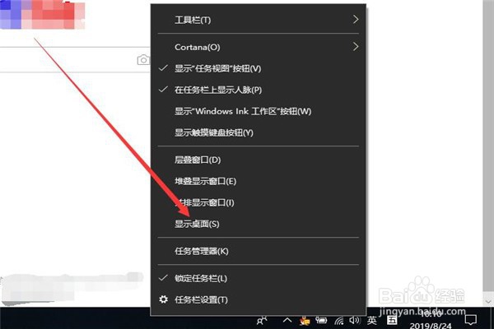Open the 工具栏(T) submenu
The width and height of the screenshot is (494, 329).
click(258, 20)
